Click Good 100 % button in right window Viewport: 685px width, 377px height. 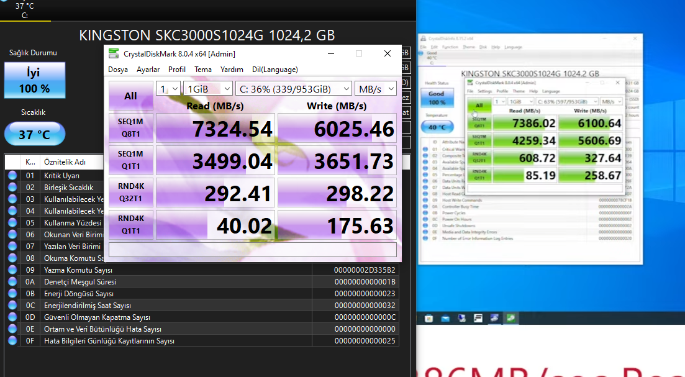(437, 98)
